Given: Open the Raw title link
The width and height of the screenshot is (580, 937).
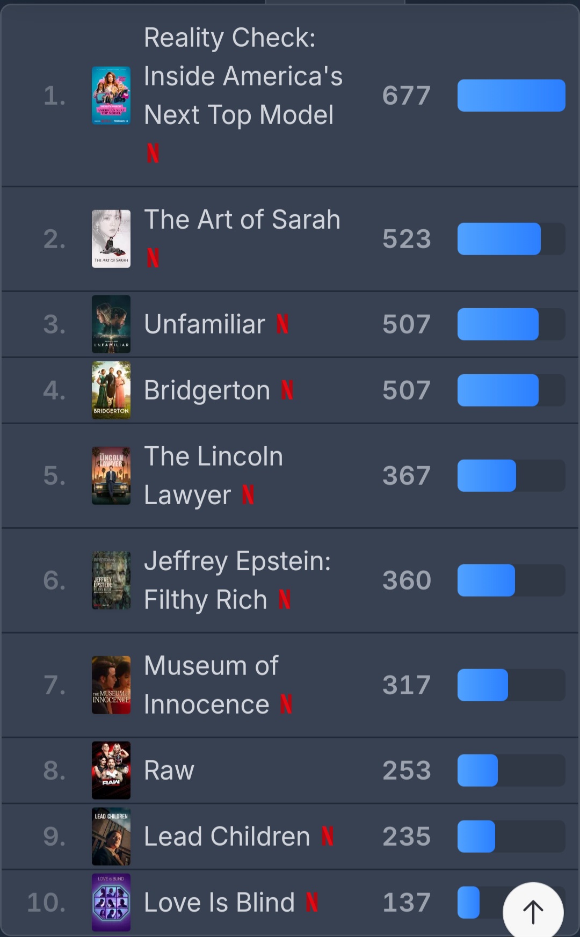Looking at the screenshot, I should pyautogui.click(x=169, y=771).
